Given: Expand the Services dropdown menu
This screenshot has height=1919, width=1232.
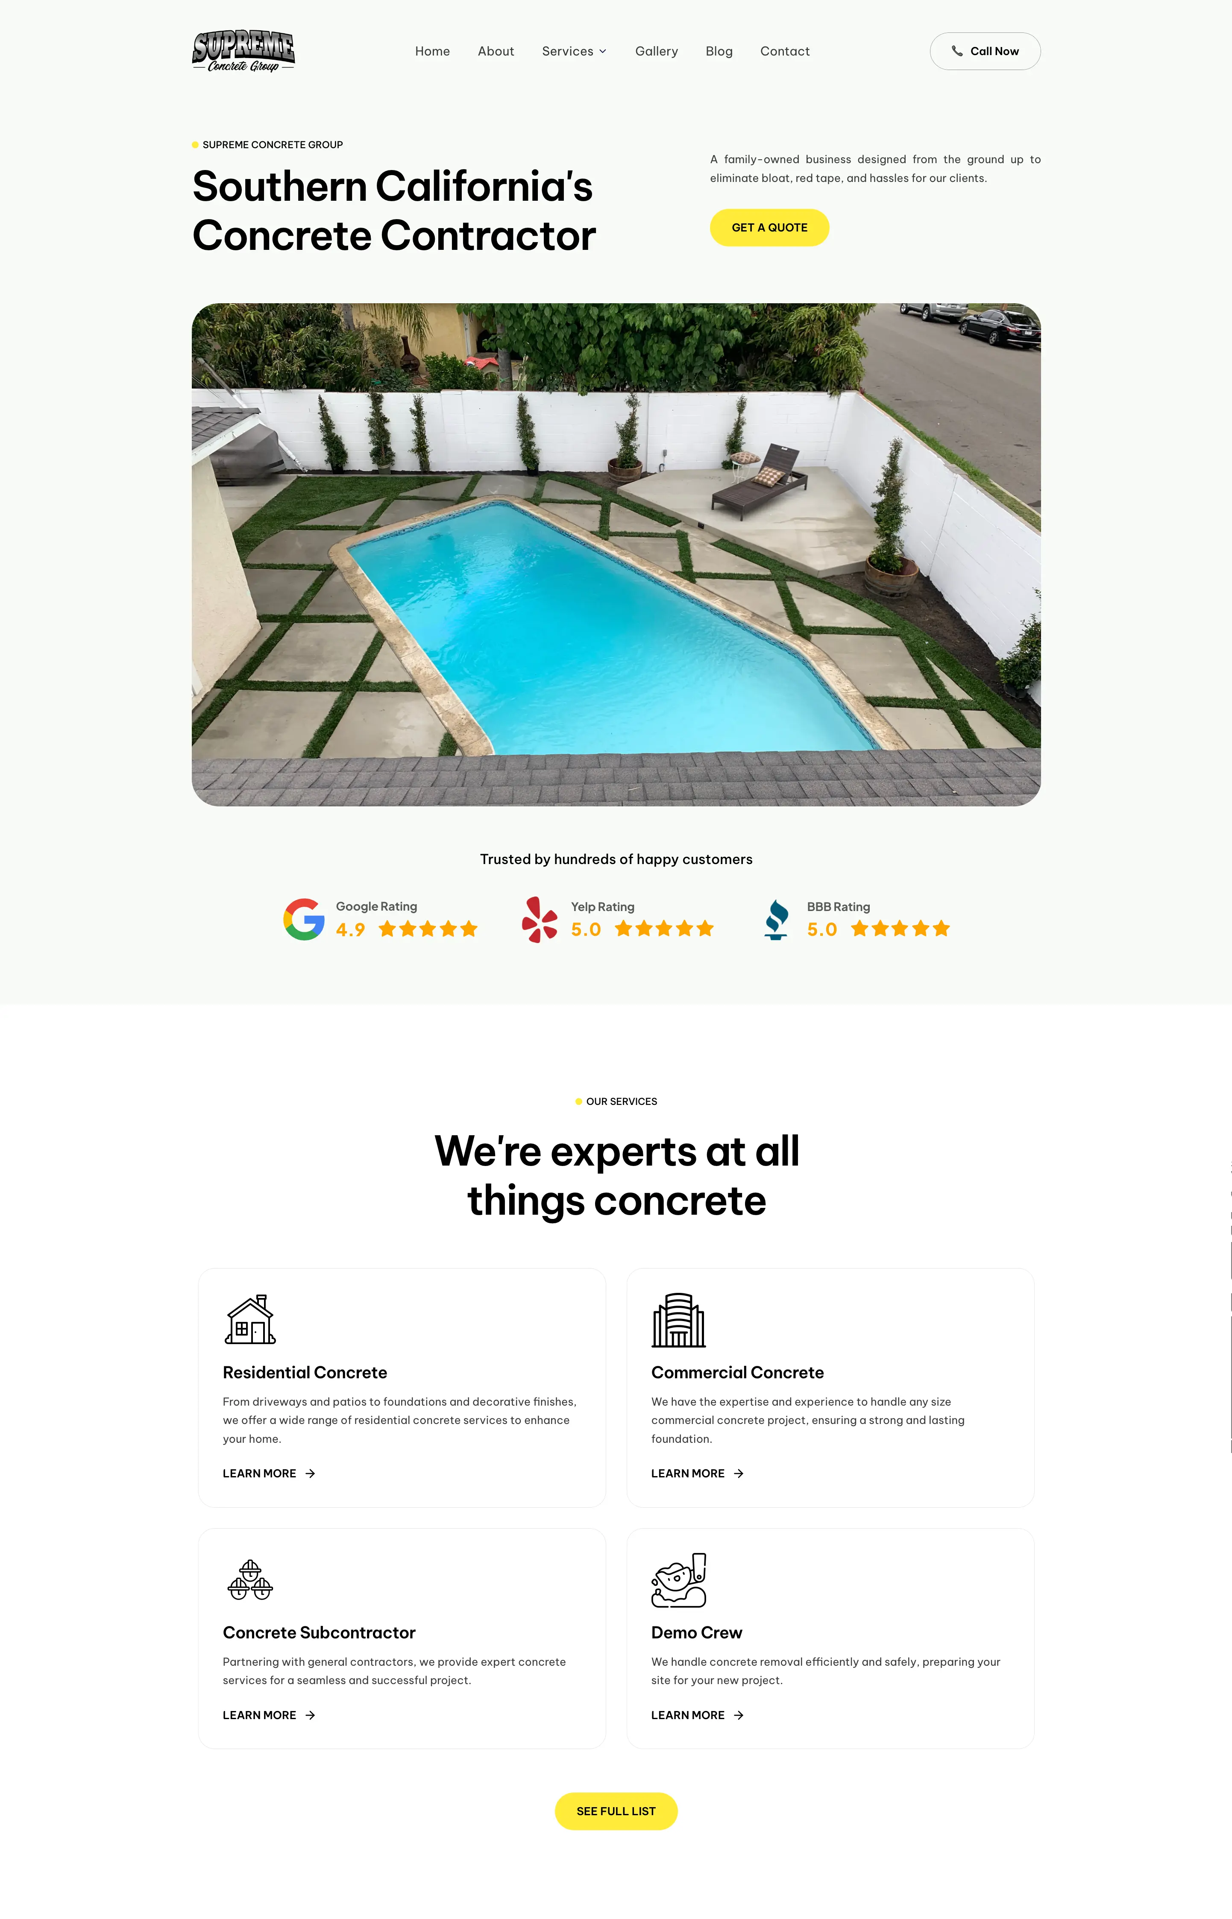Looking at the screenshot, I should [x=575, y=50].
